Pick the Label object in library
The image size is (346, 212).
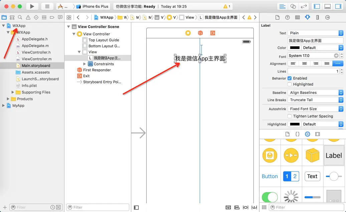click(334, 155)
